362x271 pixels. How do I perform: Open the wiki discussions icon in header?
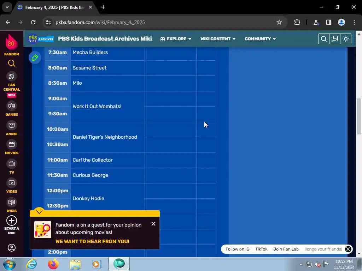point(335,39)
